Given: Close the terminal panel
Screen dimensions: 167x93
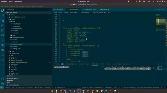Looking at the screenshot, I should pyautogui.click(x=165, y=64).
